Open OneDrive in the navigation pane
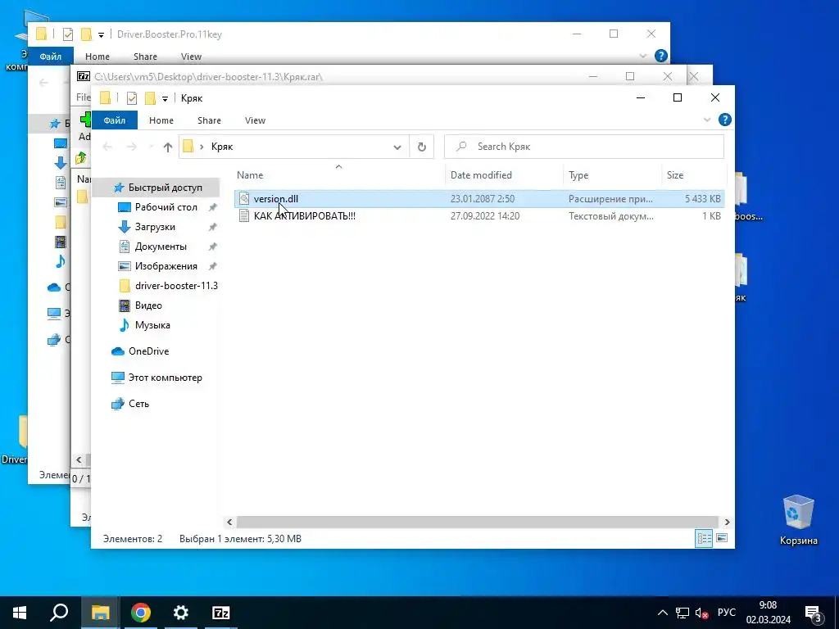Image resolution: width=839 pixels, height=629 pixels. (x=148, y=351)
